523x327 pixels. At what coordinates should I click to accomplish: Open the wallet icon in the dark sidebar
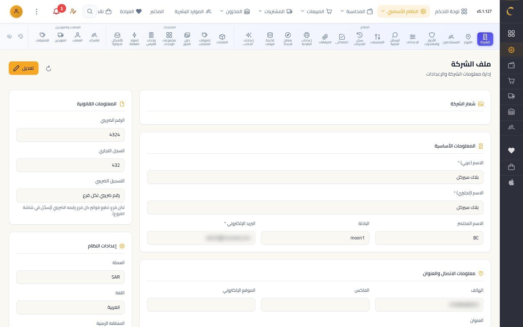[x=511, y=65]
